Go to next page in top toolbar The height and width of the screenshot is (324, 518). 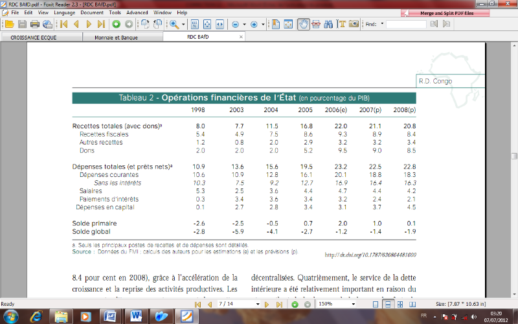point(89,24)
